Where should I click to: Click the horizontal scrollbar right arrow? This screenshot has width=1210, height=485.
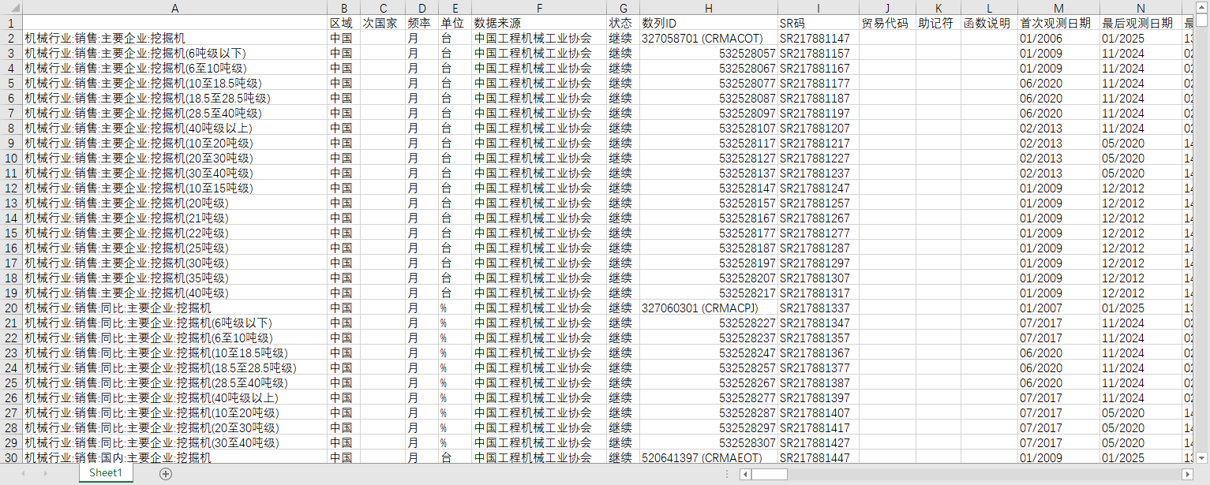click(1186, 474)
